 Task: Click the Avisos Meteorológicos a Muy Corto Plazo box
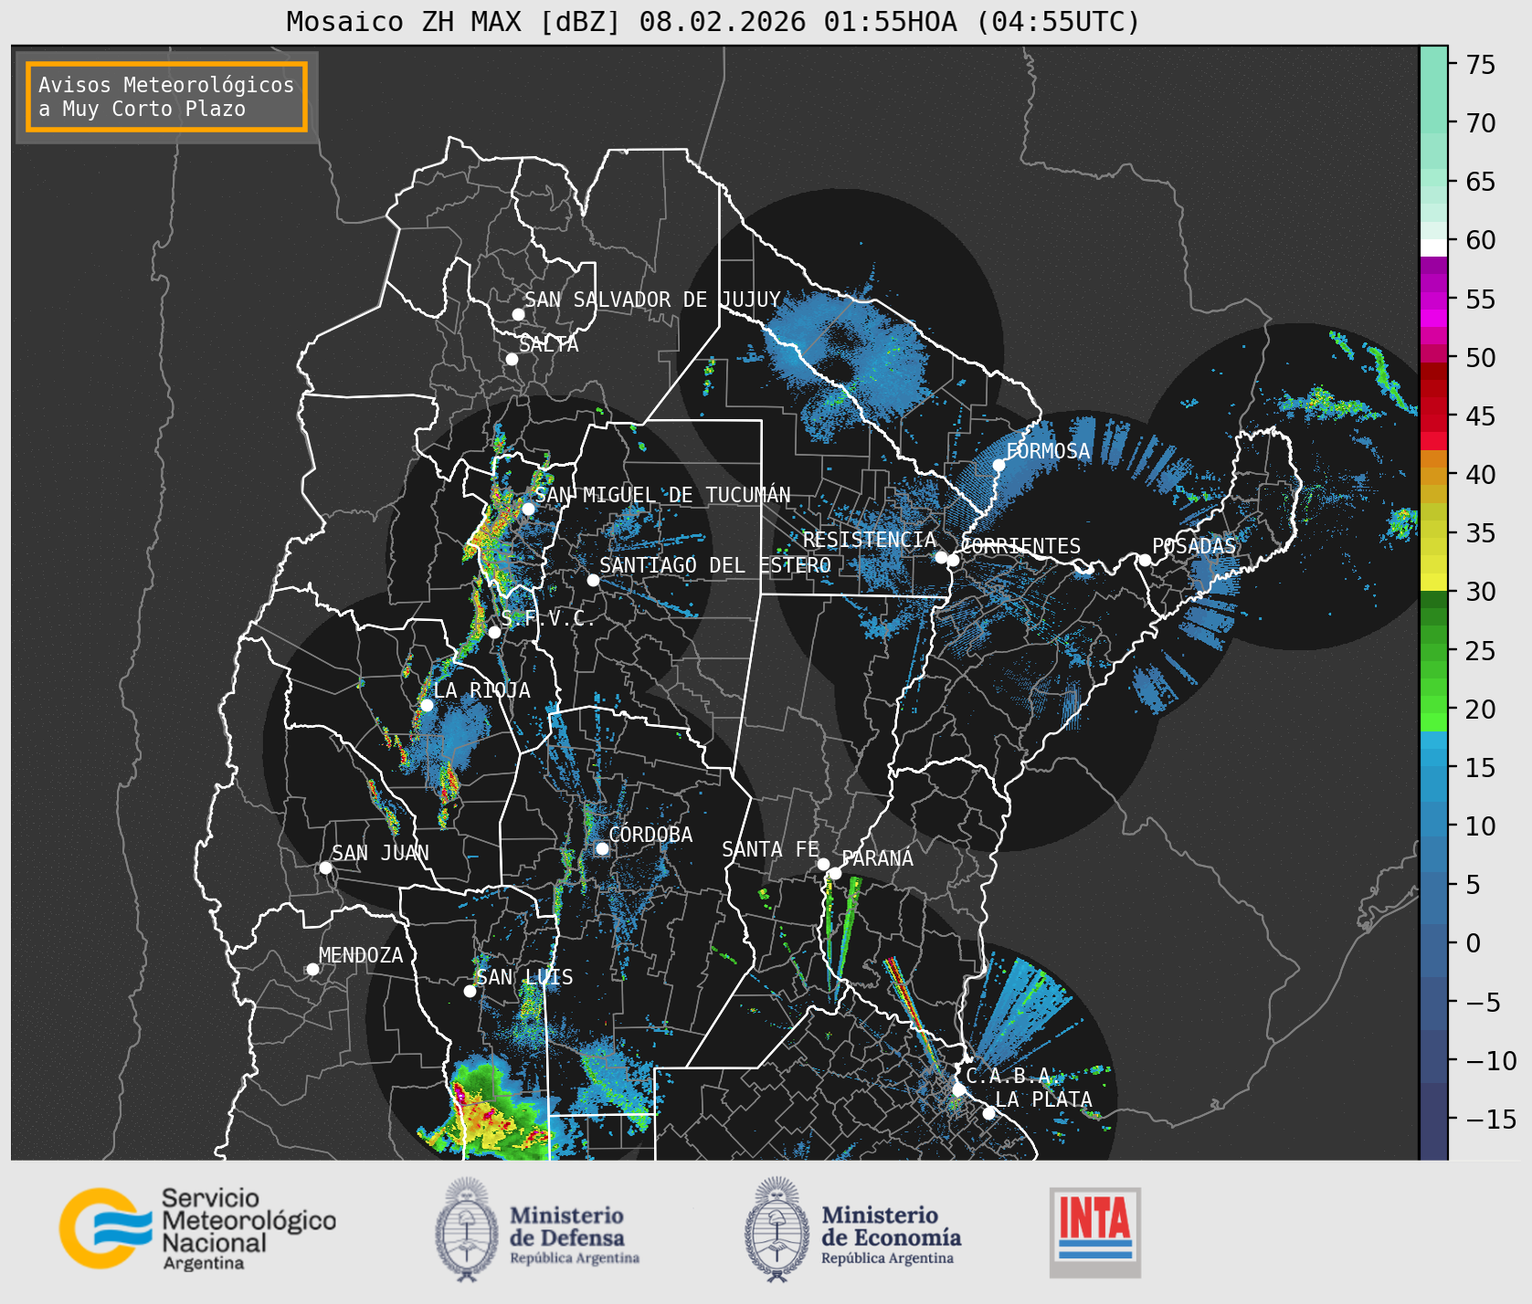click(166, 97)
